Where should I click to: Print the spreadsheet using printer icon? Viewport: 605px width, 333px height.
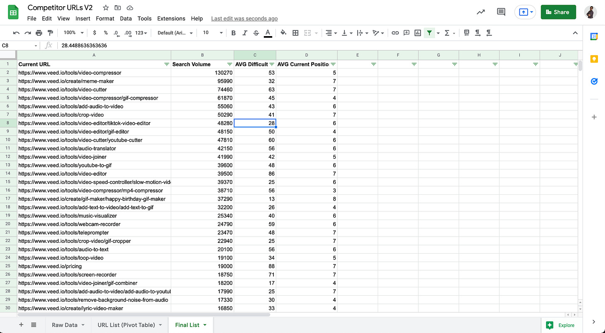tap(39, 33)
